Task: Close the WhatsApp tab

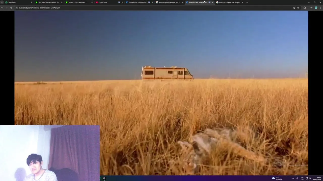Action: coord(32,2)
